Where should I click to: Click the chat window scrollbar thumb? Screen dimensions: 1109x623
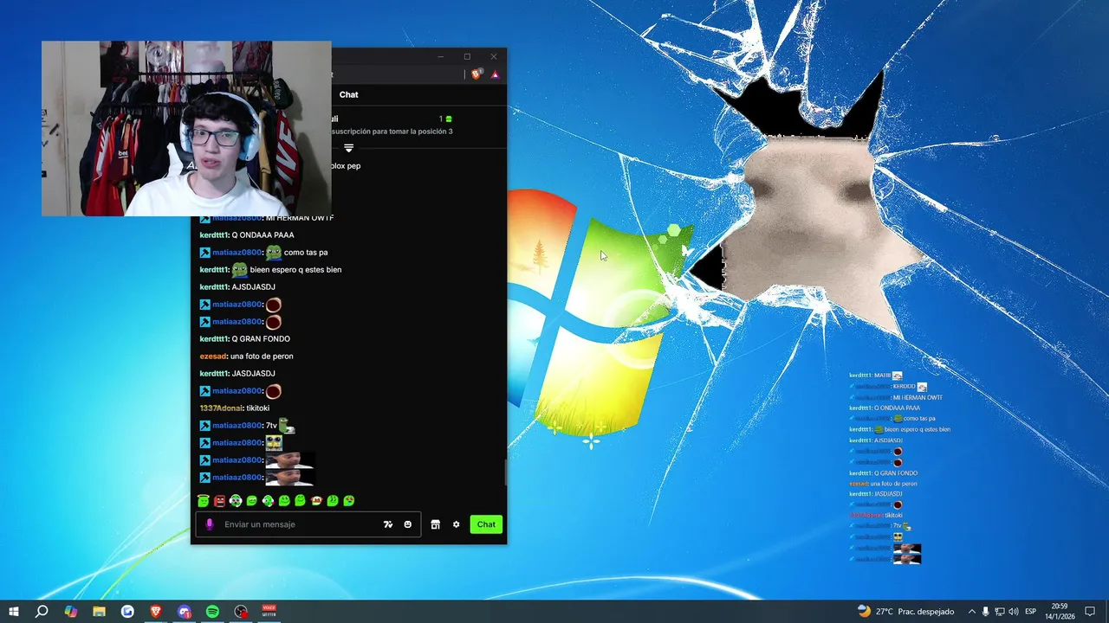point(506,473)
